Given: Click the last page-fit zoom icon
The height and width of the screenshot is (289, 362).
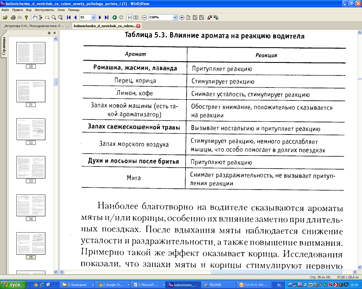Looking at the screenshot, I should [x=201, y=17].
